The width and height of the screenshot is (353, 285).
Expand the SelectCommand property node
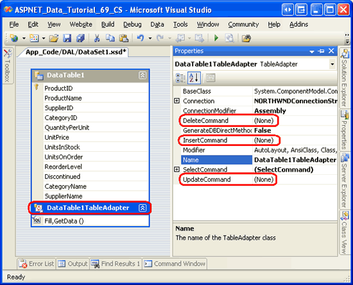coord(177,170)
